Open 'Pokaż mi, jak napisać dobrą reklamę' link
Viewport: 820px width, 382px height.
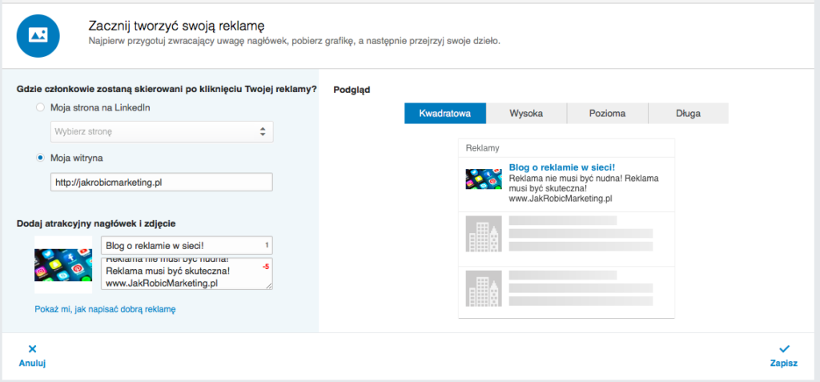[x=105, y=309]
